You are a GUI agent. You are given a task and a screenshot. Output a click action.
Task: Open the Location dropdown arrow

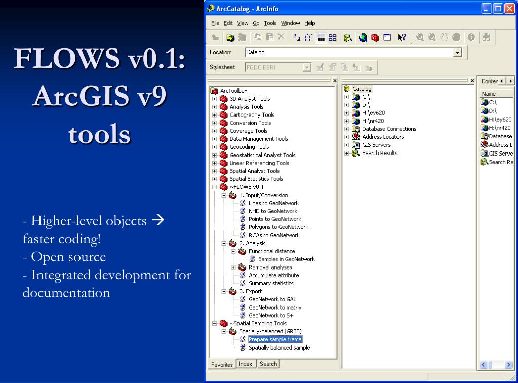click(457, 52)
